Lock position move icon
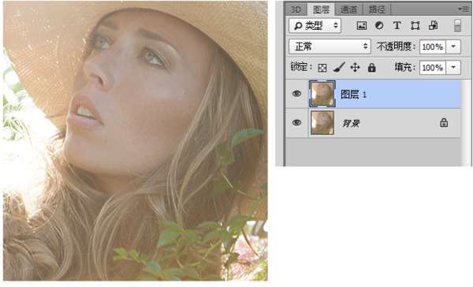The width and height of the screenshot is (473, 287). click(x=355, y=67)
